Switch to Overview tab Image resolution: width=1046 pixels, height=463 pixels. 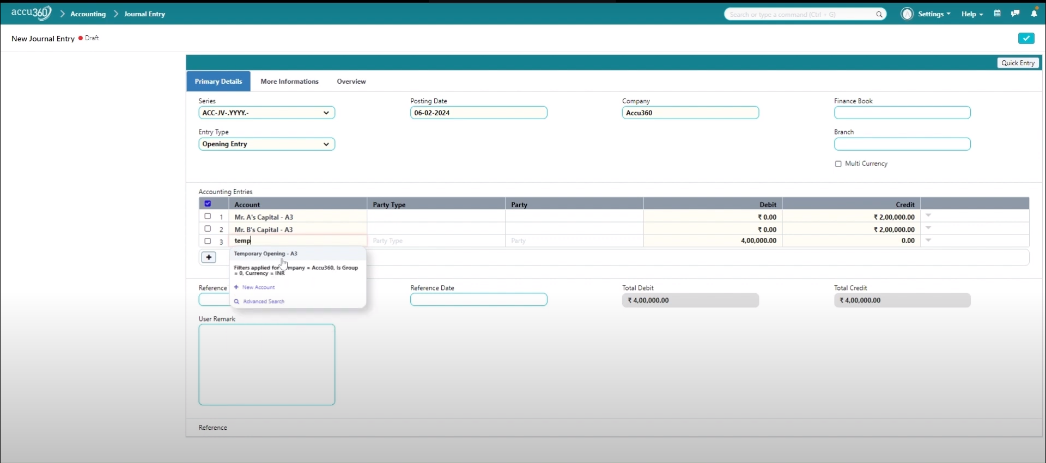coord(351,82)
